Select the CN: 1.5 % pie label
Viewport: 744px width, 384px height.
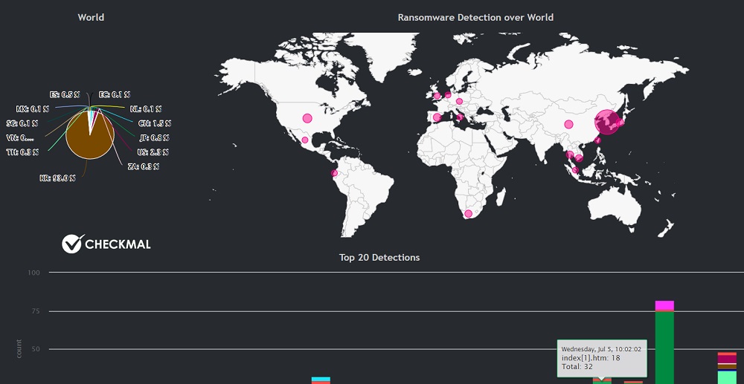pyautogui.click(x=155, y=123)
